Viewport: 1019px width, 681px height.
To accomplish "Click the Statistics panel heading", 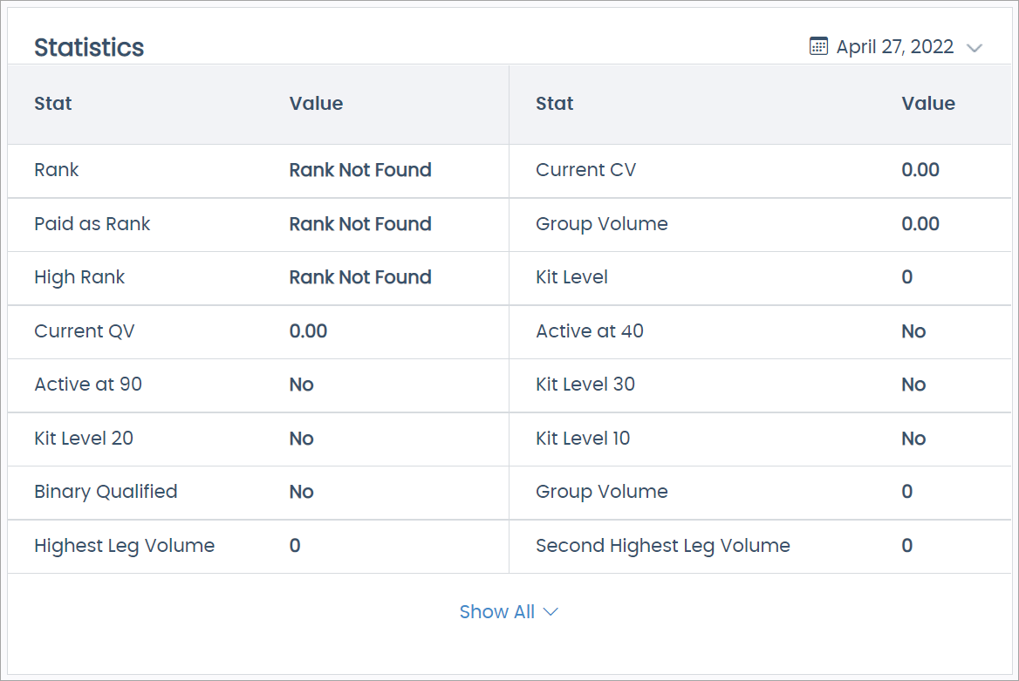I will (x=89, y=47).
